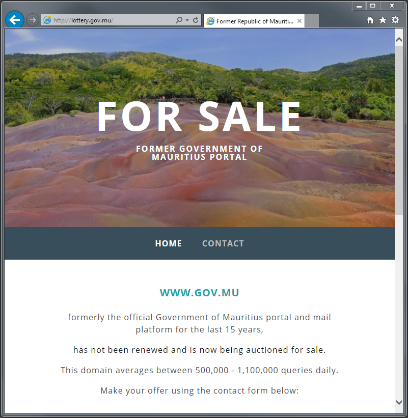Click the scrollbar up arrow
The image size is (408, 418).
coord(399,40)
